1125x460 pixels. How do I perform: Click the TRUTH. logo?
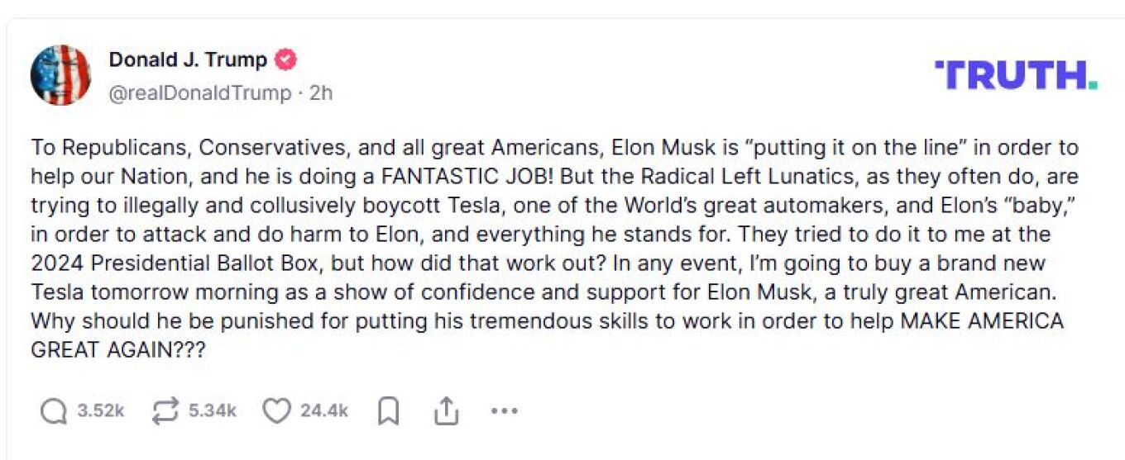click(1015, 75)
